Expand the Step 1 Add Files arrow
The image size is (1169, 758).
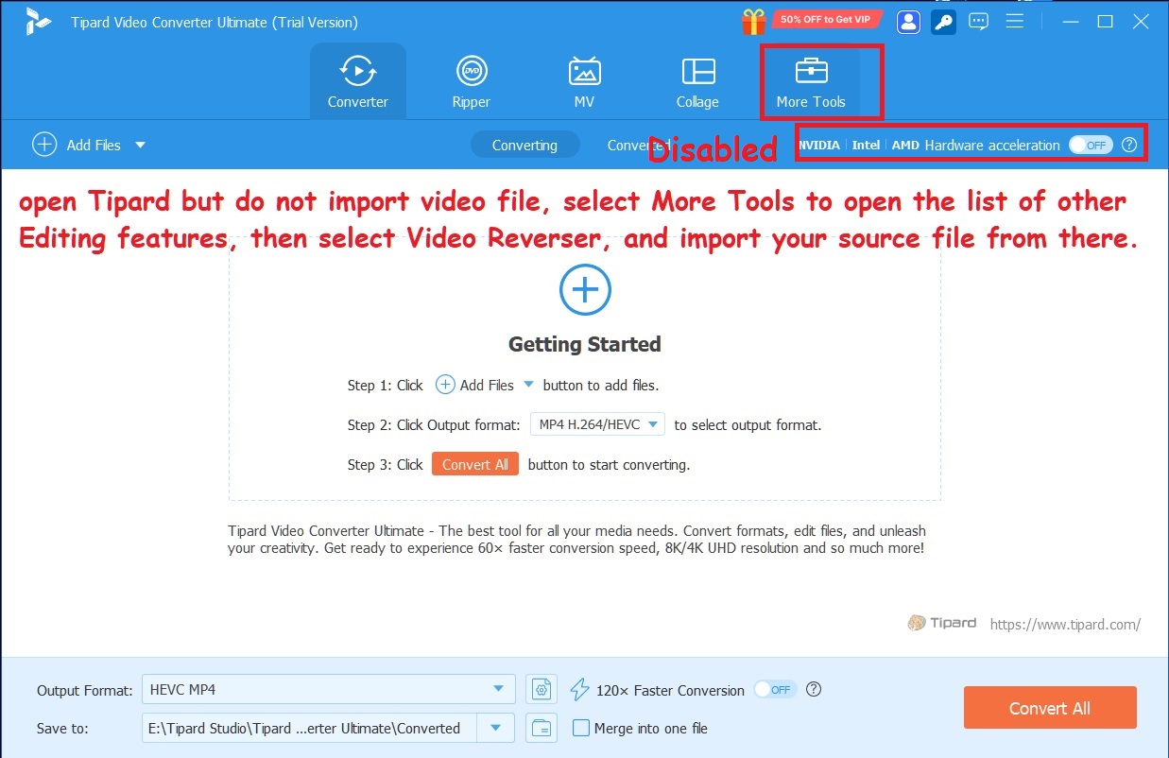[x=528, y=385]
